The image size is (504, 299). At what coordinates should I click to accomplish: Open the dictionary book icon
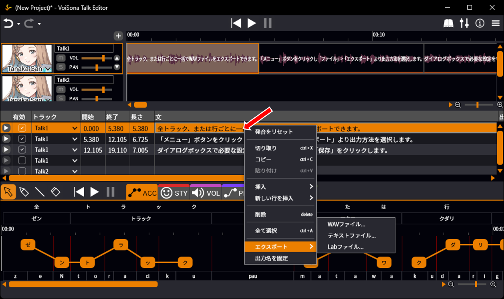tap(448, 24)
